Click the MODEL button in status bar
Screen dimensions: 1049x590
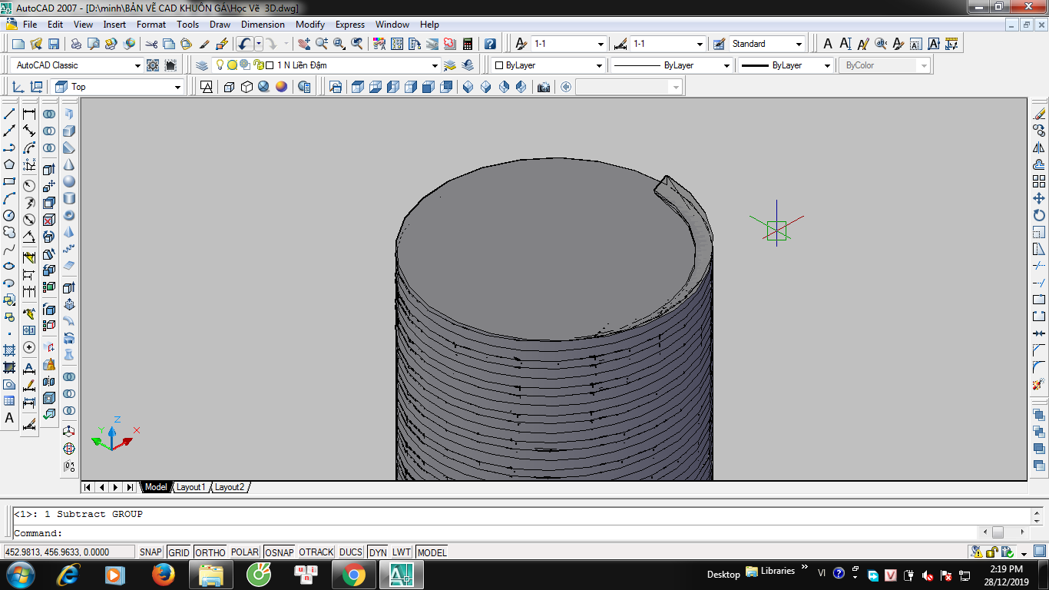click(432, 552)
